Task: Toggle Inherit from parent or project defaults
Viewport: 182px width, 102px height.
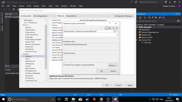Action: [64, 65]
